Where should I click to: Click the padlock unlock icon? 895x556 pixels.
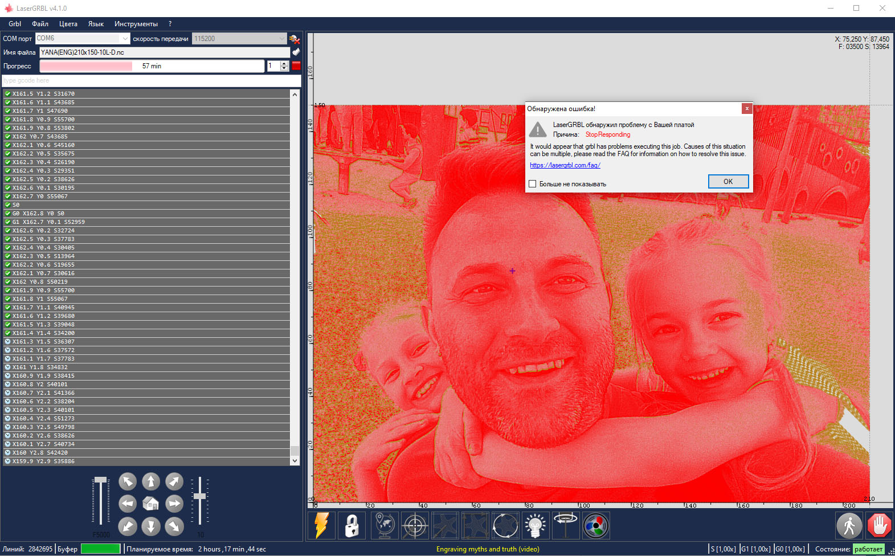click(x=352, y=525)
